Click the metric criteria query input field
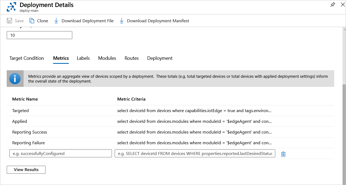This screenshot has width=346, height=185. click(x=195, y=153)
